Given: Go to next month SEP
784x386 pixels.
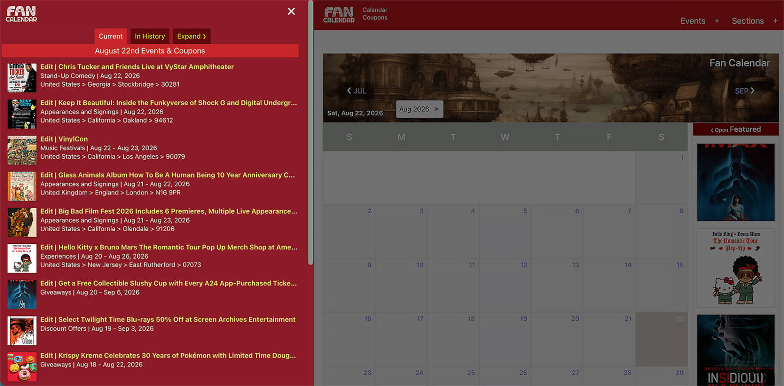Looking at the screenshot, I should click(x=745, y=91).
